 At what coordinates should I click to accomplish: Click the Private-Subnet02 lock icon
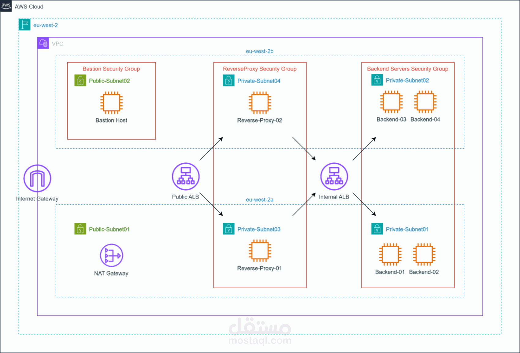(377, 80)
